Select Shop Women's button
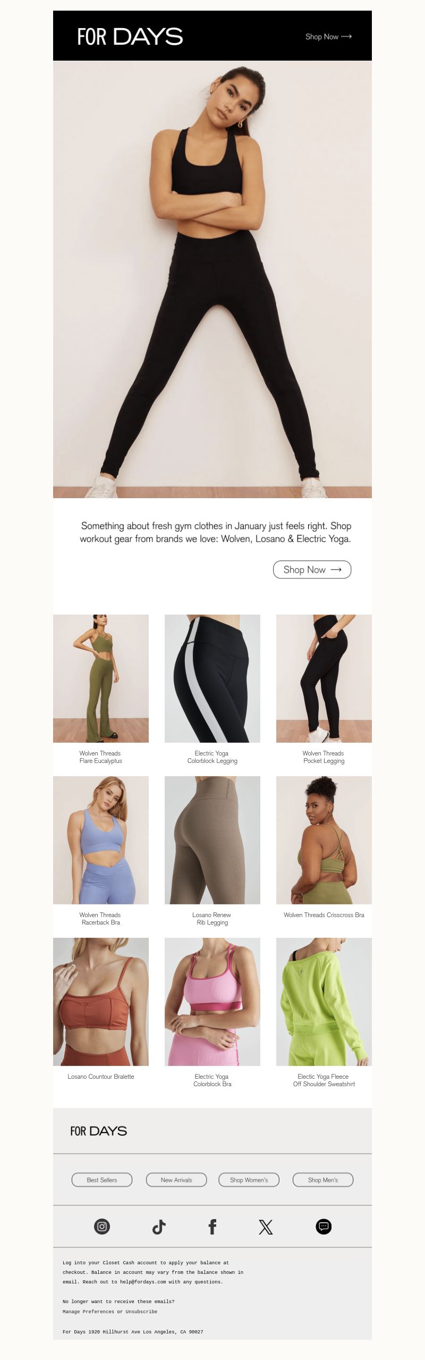The image size is (425, 1360). coord(249,1180)
